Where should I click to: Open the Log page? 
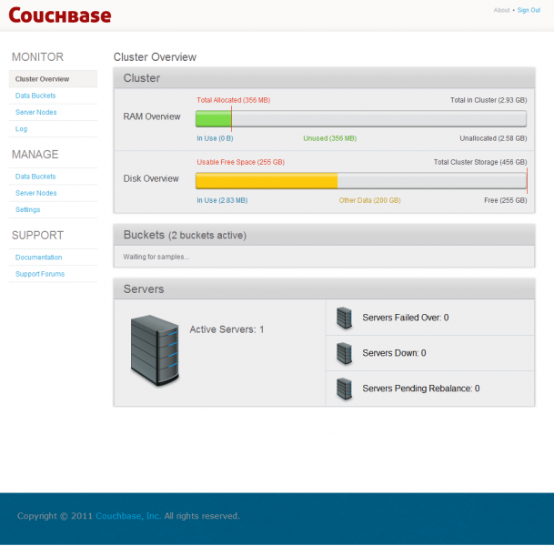[21, 129]
